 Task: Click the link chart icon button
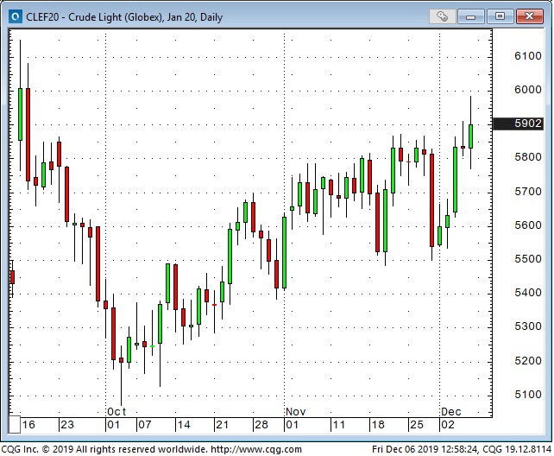pyautogui.click(x=442, y=16)
